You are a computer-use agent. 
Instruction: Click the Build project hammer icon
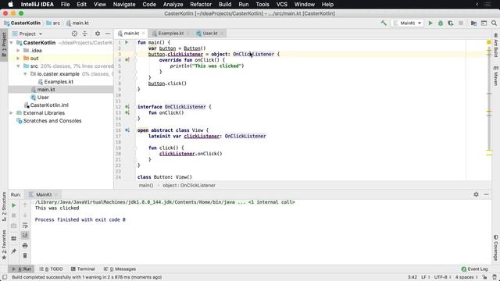point(384,23)
